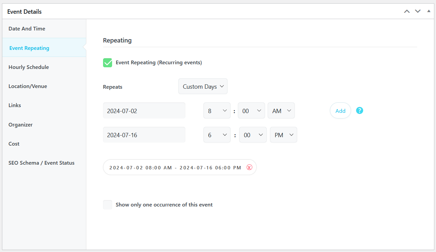Move Event Details panel up

407,11
